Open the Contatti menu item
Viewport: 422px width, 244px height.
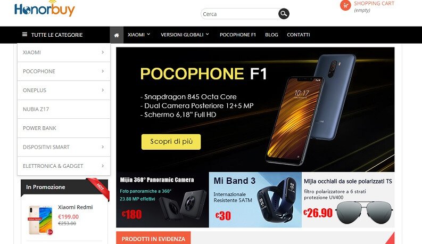(x=299, y=35)
